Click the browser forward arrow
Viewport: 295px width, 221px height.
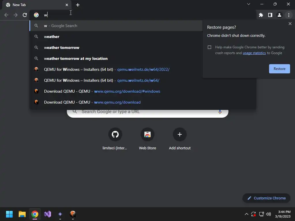coord(16,15)
